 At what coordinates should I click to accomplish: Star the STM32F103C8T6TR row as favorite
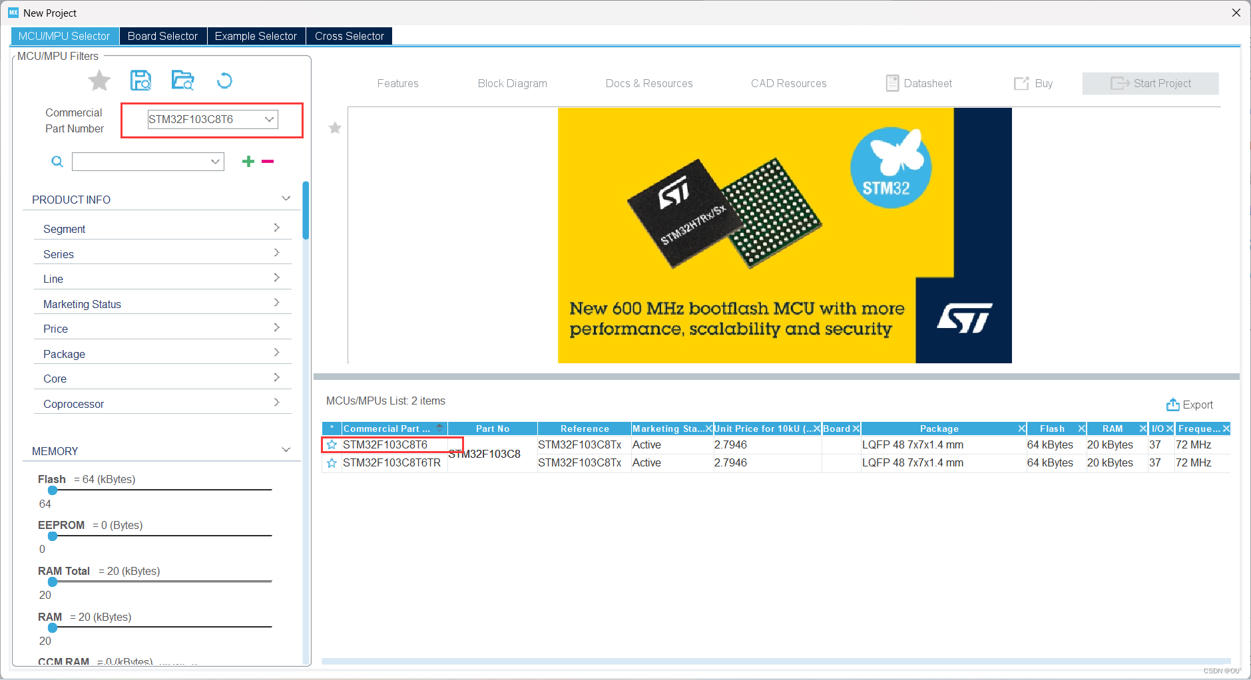(332, 462)
